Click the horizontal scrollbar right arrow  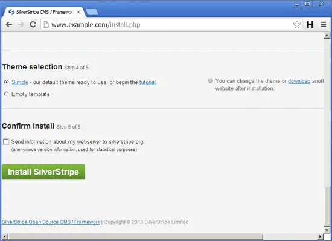(x=321, y=237)
